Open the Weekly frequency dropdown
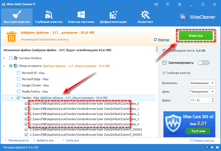221x151 pixels. point(203,83)
